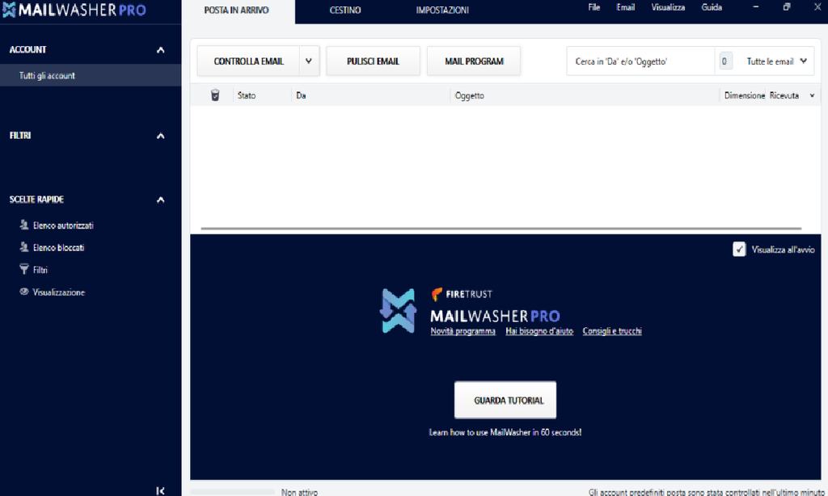Viewport: 828px width, 496px height.
Task: Click the CONTROLLA EMAIL button
Action: coord(249,61)
